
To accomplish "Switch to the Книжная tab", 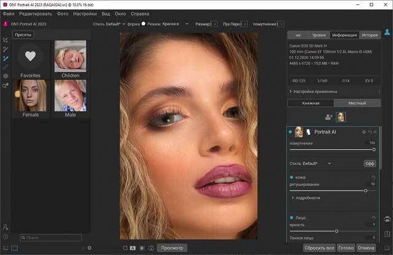I will tap(311, 103).
